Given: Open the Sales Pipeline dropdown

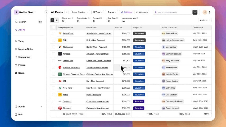Looking at the screenshot, I should 80,12.
